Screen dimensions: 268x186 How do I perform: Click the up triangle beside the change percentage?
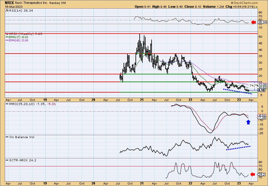coord(256,7)
